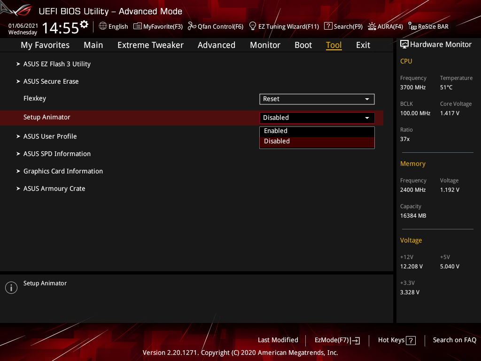The image size is (481, 361).
Task: Select the Tool tab
Action: coord(334,45)
